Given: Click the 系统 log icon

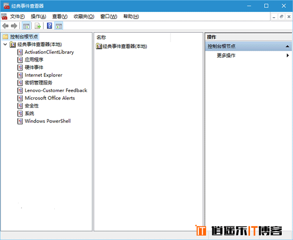Looking at the screenshot, I should point(20,114).
